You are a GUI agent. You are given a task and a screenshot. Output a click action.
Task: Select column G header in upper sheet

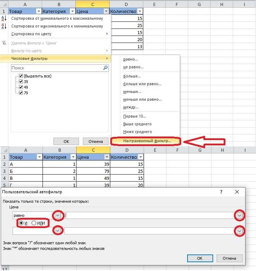click(x=199, y=4)
